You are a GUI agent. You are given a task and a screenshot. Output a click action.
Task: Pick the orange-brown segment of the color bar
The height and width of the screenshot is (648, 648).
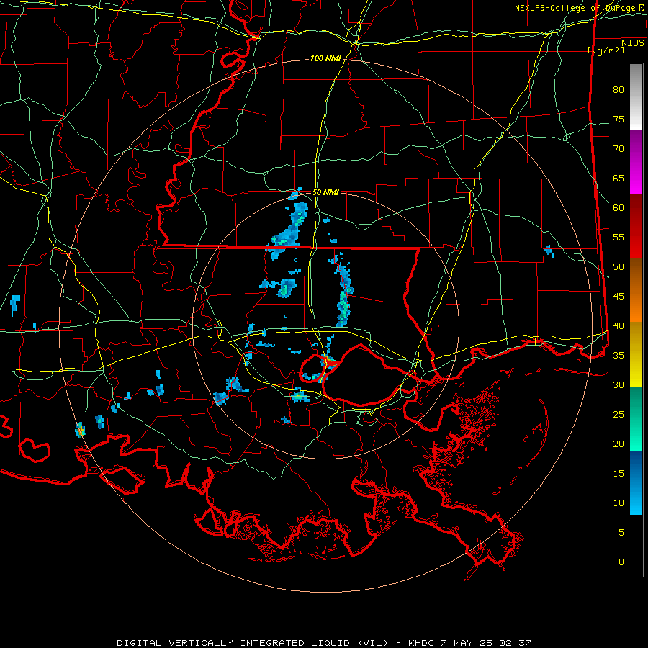pyautogui.click(x=636, y=289)
